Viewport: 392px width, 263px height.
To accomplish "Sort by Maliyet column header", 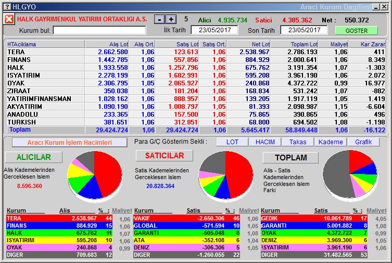I will (334, 44).
